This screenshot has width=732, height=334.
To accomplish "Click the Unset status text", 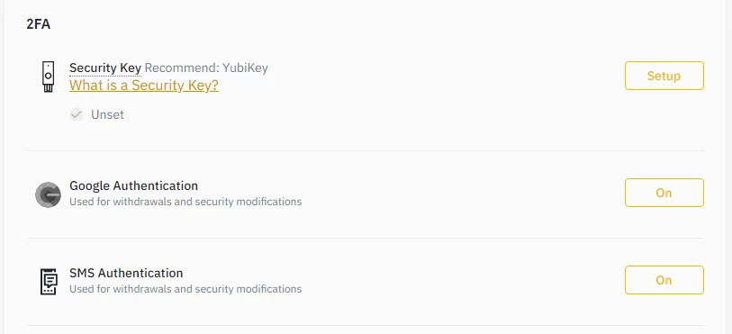I will (107, 114).
